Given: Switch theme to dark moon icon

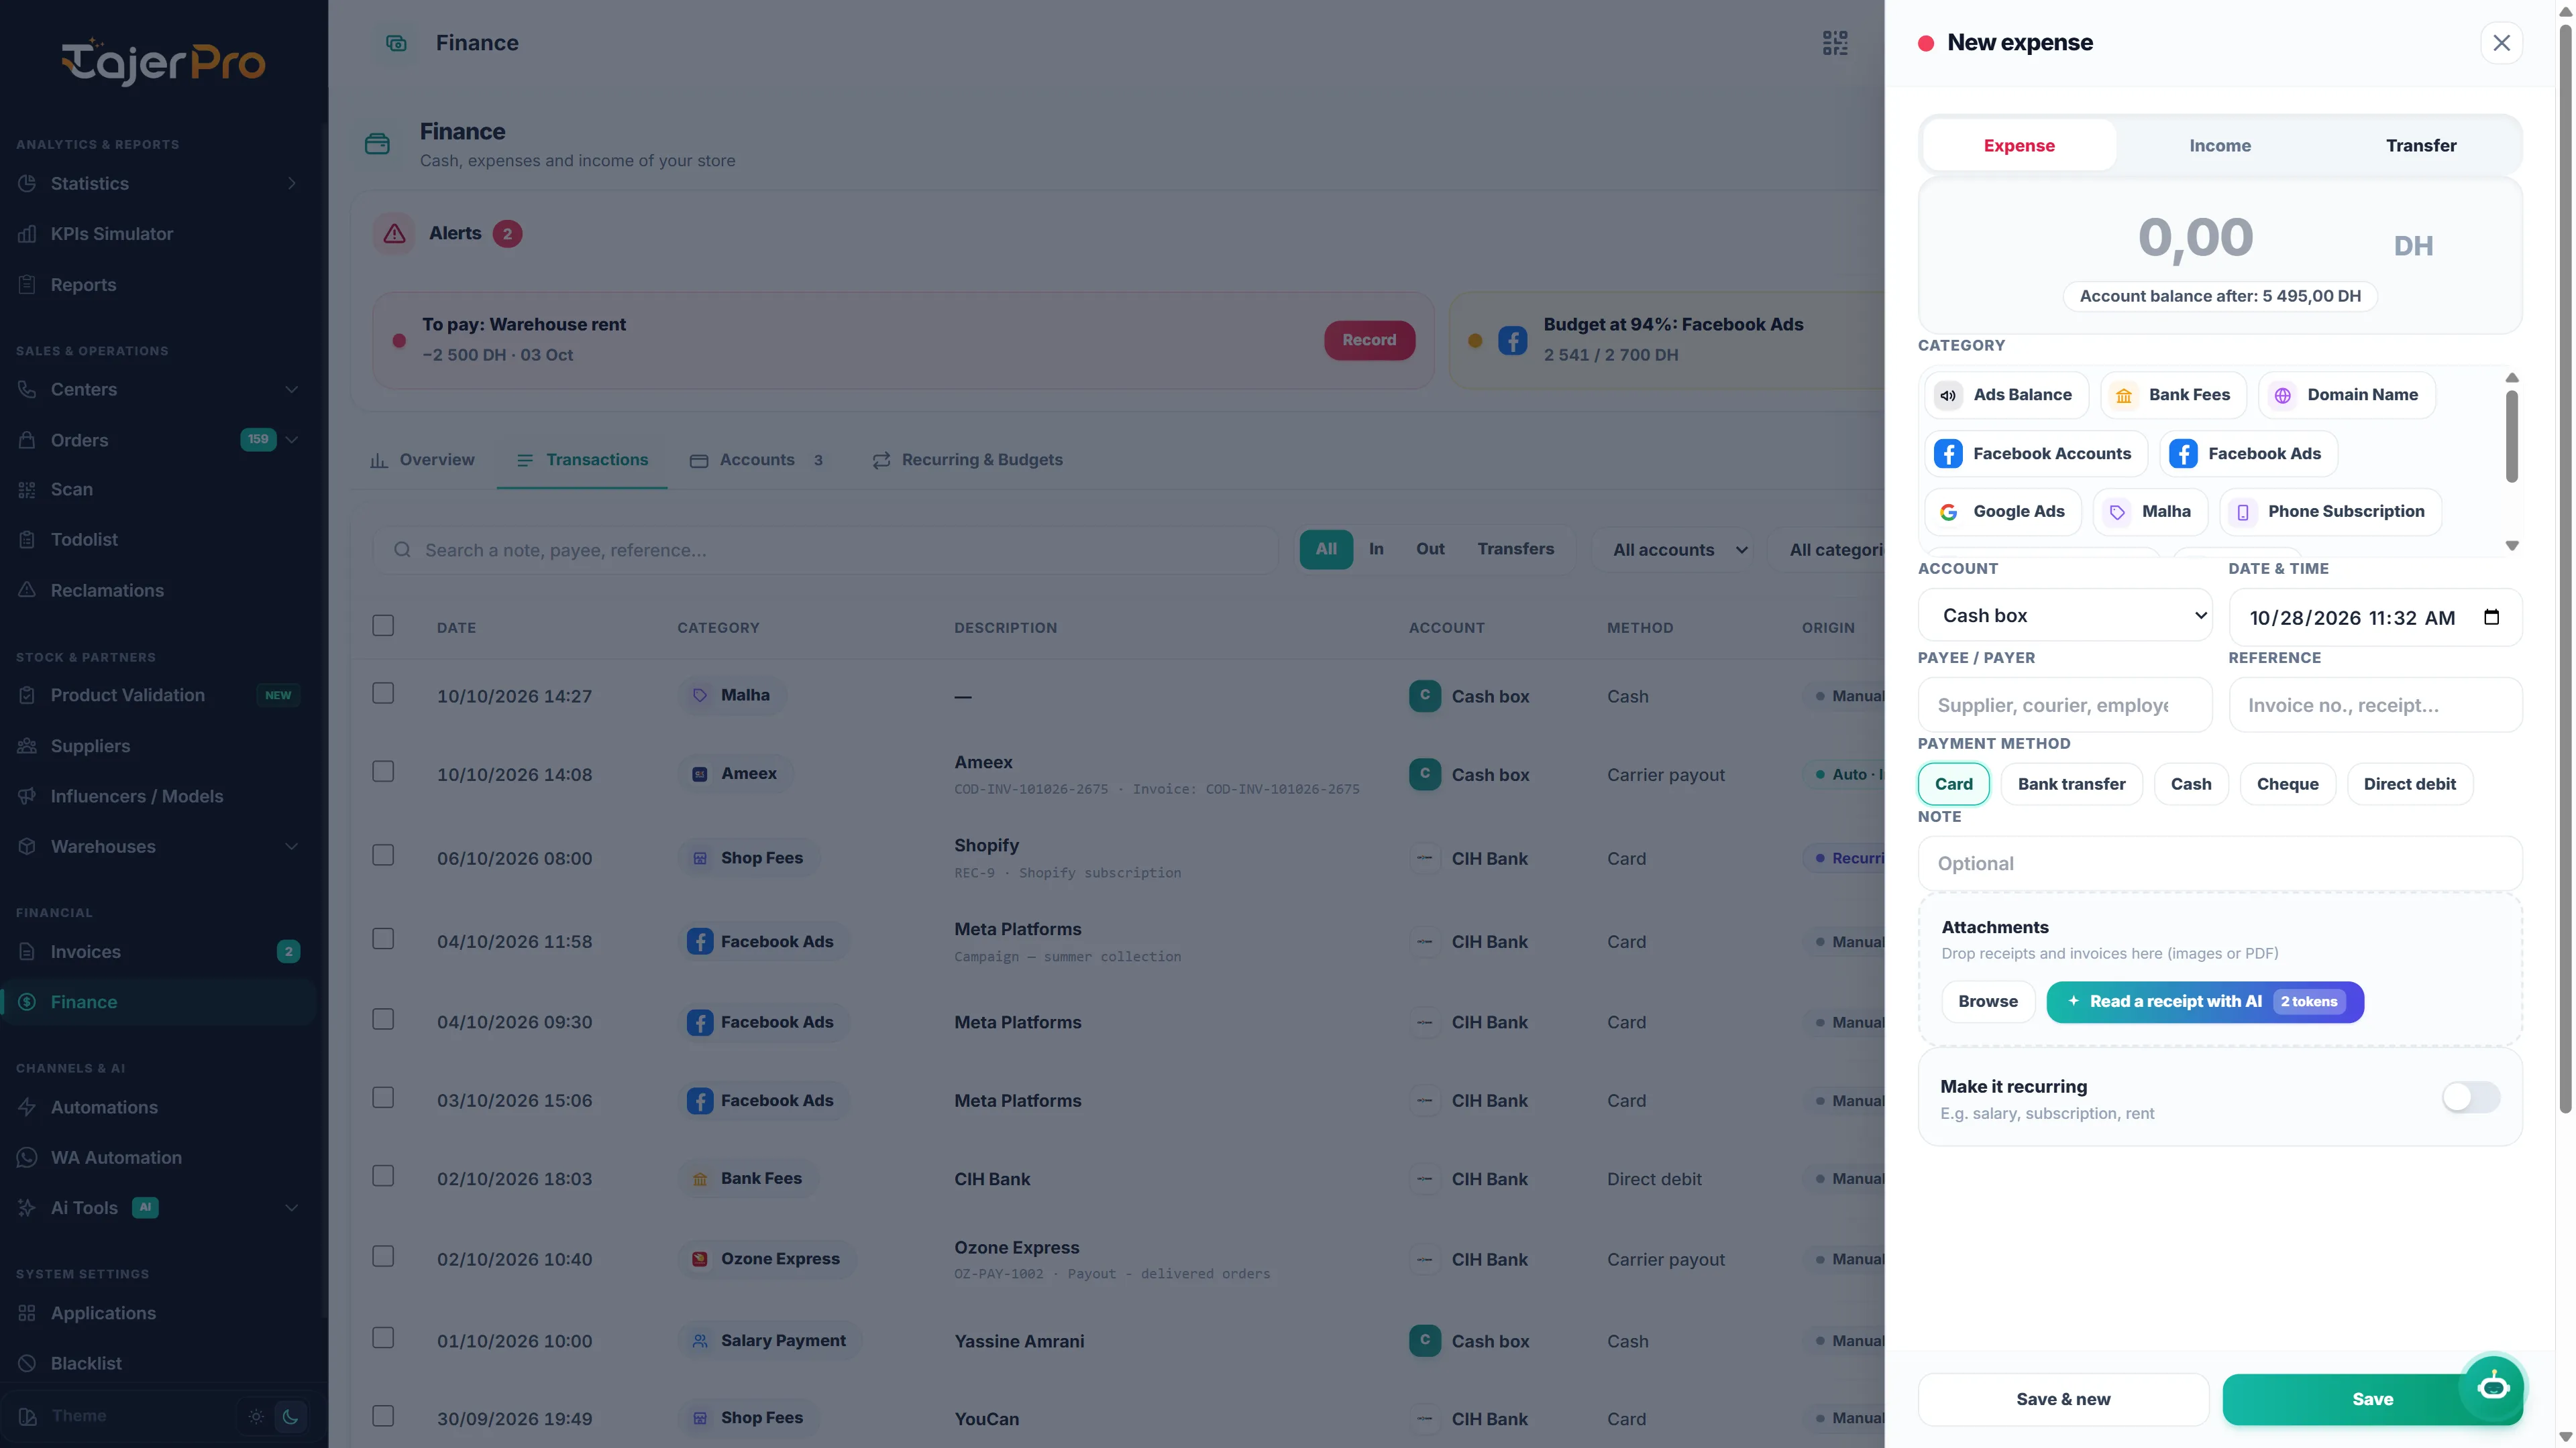Looking at the screenshot, I should pos(290,1415).
